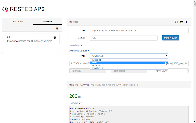This screenshot has width=196, height=123.
Task: Delete the GET history entry
Action: click(x=55, y=38)
